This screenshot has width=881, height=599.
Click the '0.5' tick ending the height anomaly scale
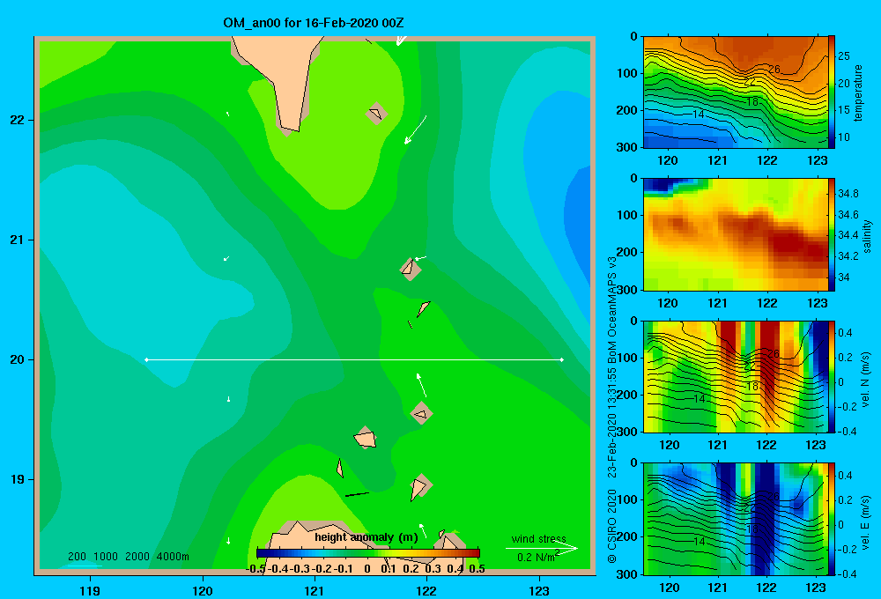pyautogui.click(x=477, y=568)
